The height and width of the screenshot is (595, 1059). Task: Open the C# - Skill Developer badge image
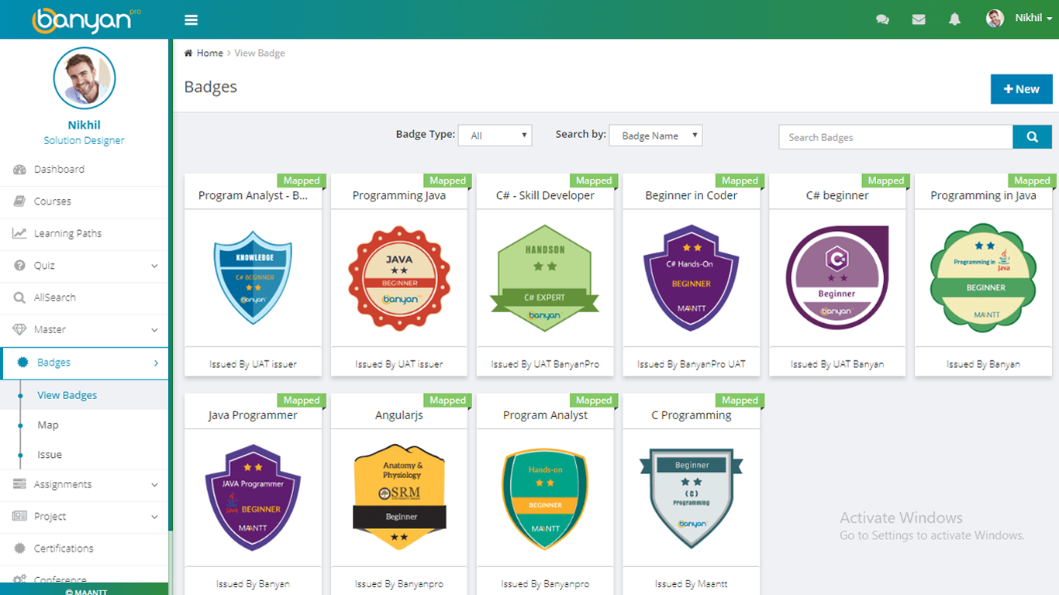pyautogui.click(x=544, y=278)
